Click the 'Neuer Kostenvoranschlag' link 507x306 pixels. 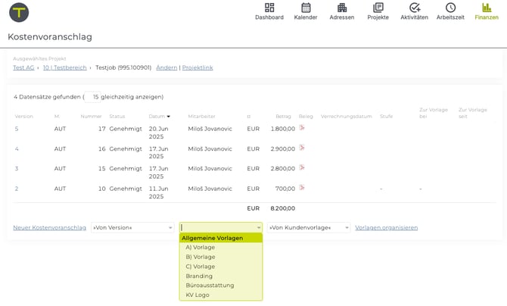[49, 227]
